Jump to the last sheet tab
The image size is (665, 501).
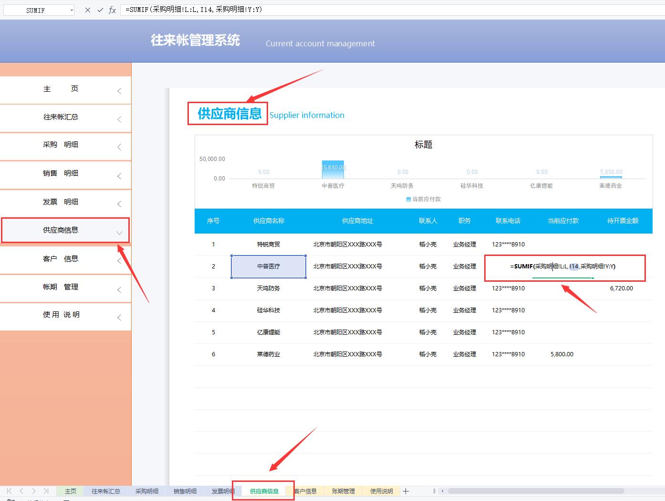46,491
